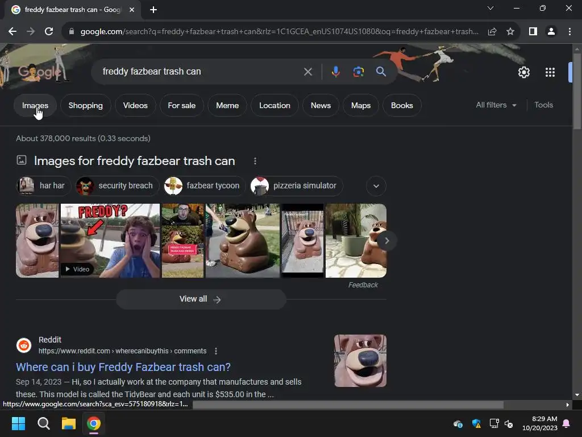Filter images by fazbear tycoon
This screenshot has height=437, width=582.
pyautogui.click(x=205, y=186)
